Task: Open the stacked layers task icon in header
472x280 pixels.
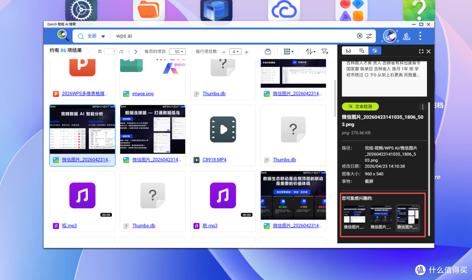Action: [407, 36]
